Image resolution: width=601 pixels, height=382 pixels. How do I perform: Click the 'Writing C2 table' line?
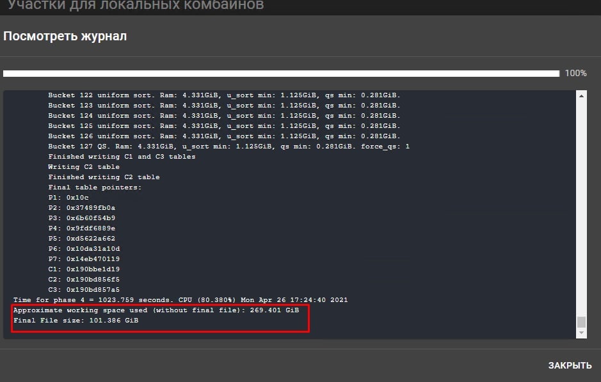(x=84, y=166)
